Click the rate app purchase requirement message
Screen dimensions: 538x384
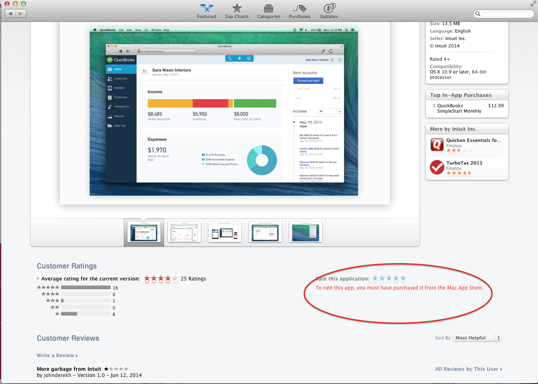(x=399, y=288)
